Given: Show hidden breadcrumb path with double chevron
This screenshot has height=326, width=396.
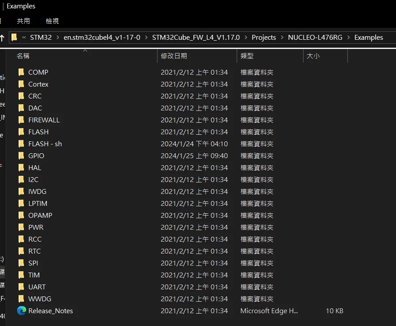Looking at the screenshot, I should pos(24,38).
